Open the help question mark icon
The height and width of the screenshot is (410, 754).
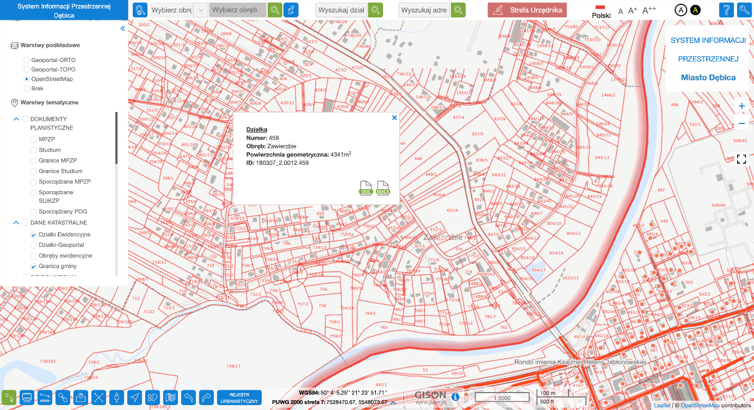[726, 10]
